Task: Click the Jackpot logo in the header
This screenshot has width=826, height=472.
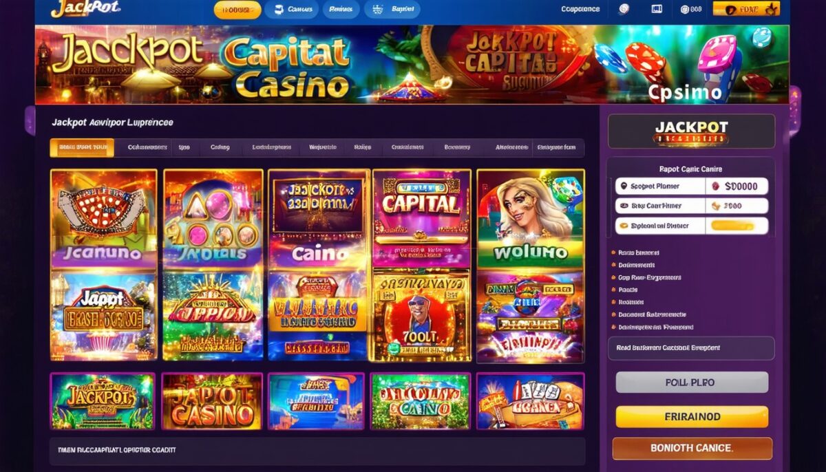Action: 86,8
